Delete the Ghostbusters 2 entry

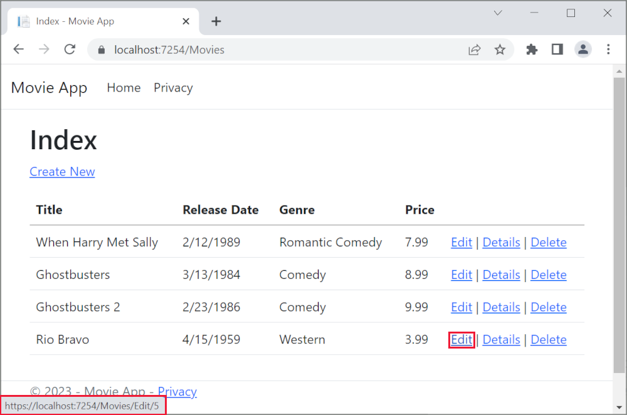[x=548, y=307]
